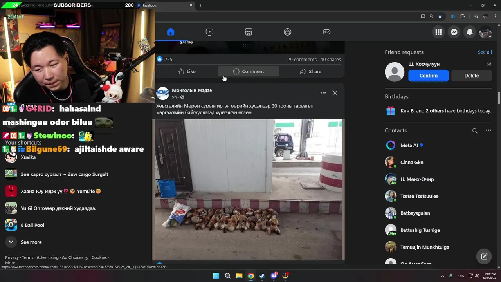The height and width of the screenshot is (282, 501).
Task: View the 10 shares link
Action: (x=331, y=60)
